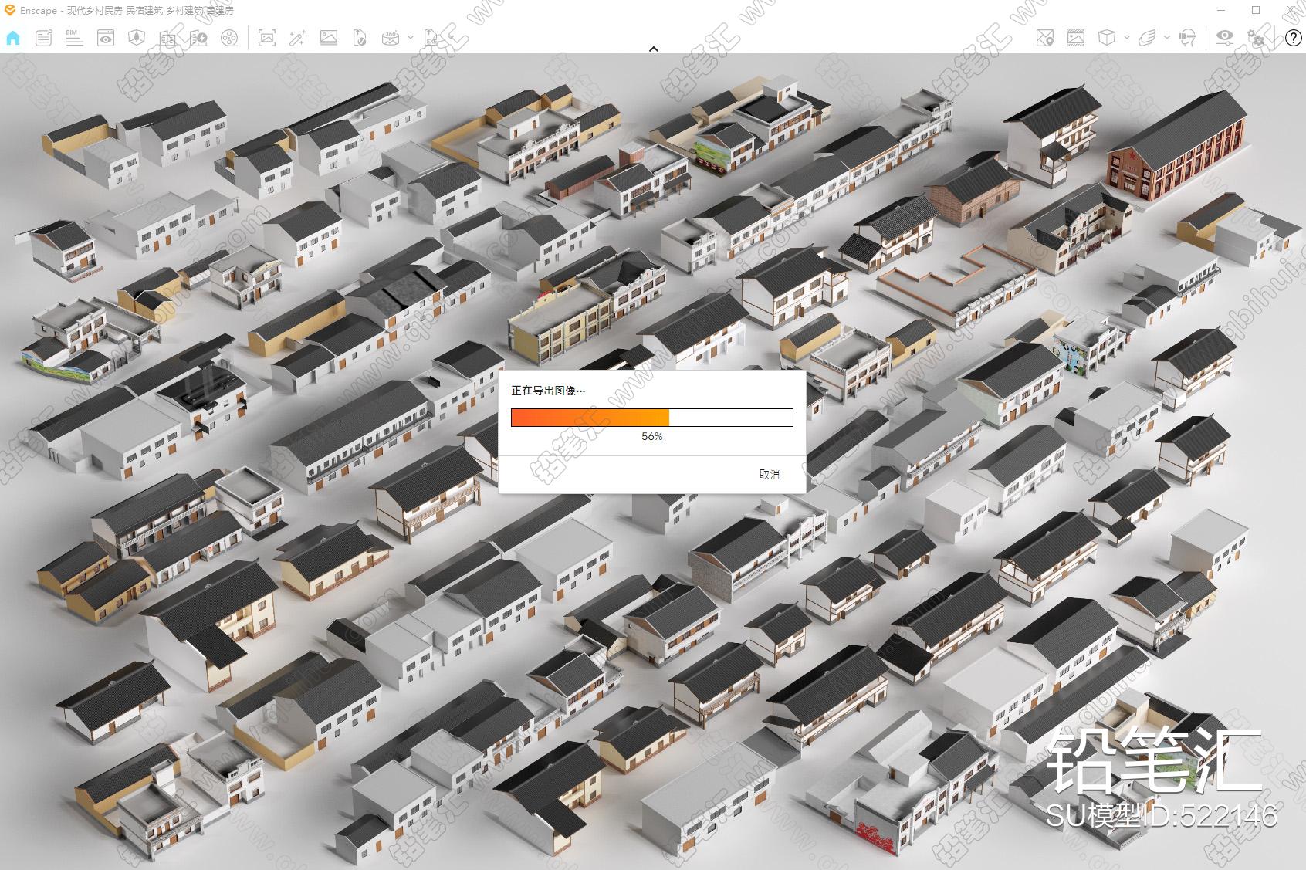This screenshot has height=870, width=1306.
Task: Click the 56% progress label
Action: click(652, 436)
